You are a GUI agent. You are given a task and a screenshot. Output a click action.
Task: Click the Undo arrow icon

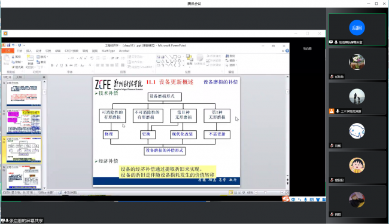coord(13,45)
